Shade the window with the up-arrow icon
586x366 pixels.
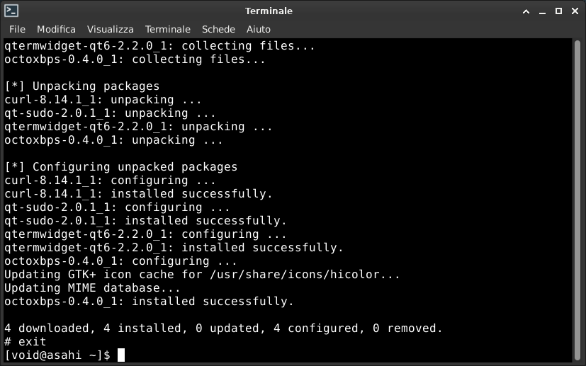526,11
